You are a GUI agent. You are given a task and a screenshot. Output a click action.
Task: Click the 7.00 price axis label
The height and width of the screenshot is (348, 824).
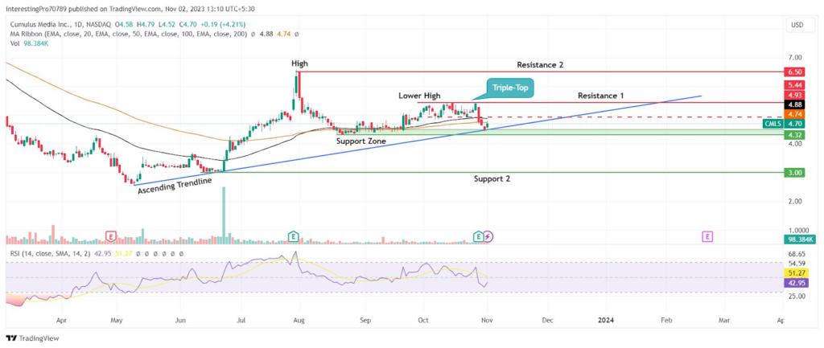[794, 57]
